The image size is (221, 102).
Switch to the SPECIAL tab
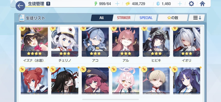[146, 18]
